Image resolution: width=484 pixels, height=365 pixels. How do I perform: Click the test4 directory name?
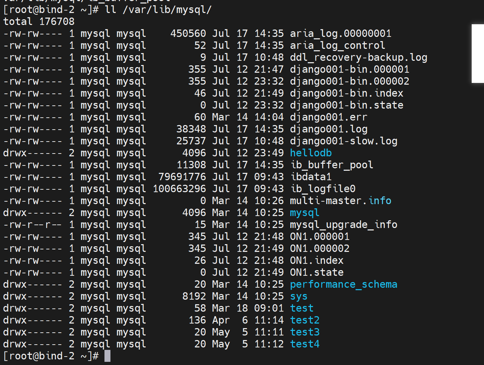tap(305, 344)
